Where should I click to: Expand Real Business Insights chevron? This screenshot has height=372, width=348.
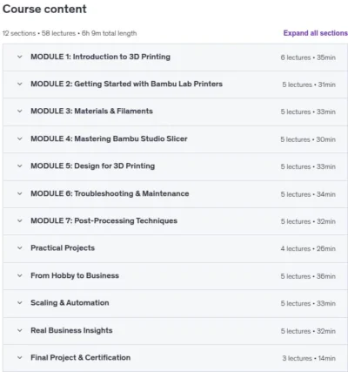pos(19,330)
